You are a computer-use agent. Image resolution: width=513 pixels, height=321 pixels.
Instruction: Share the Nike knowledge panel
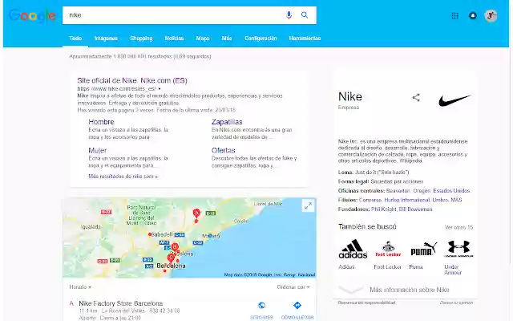click(x=416, y=97)
